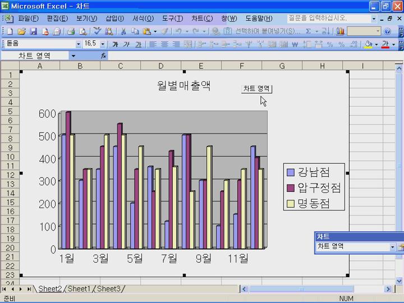Create a new workbook with the New icon
Image resolution: width=404 pixels, height=303 pixels.
[10, 31]
